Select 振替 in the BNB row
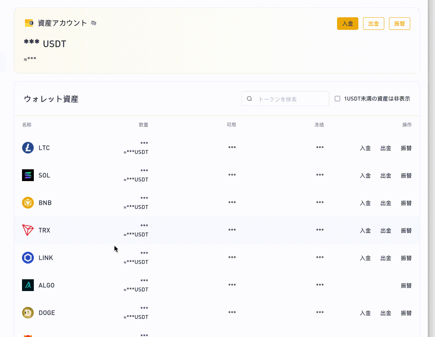This screenshot has width=435, height=337. 406,203
